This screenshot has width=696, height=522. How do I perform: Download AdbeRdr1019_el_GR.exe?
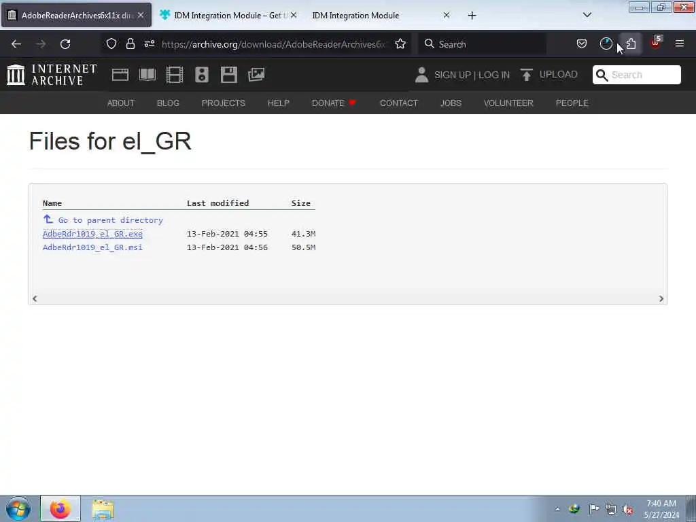[92, 234]
